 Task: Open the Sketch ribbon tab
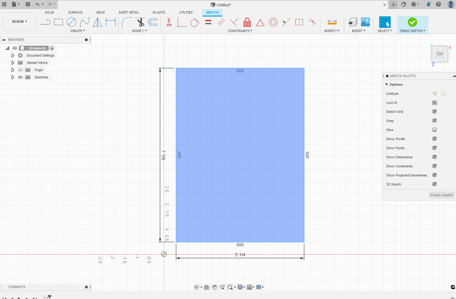(x=212, y=12)
